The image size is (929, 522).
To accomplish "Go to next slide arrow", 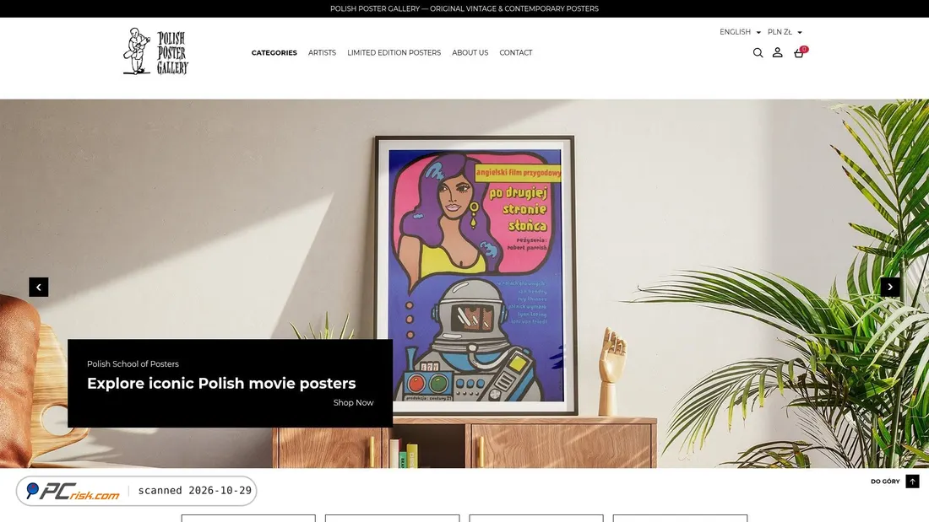I will pyautogui.click(x=890, y=287).
